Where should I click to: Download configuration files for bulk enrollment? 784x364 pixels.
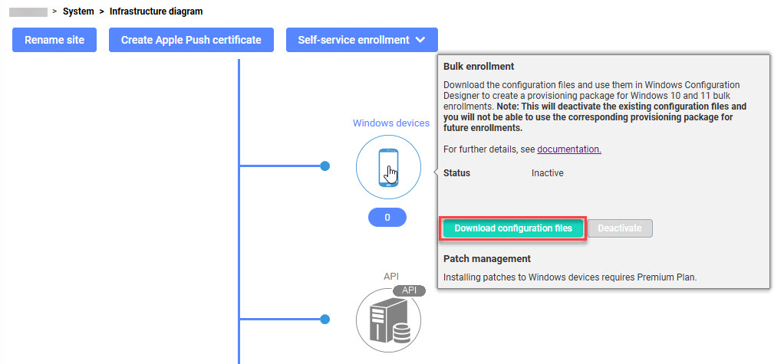click(513, 228)
